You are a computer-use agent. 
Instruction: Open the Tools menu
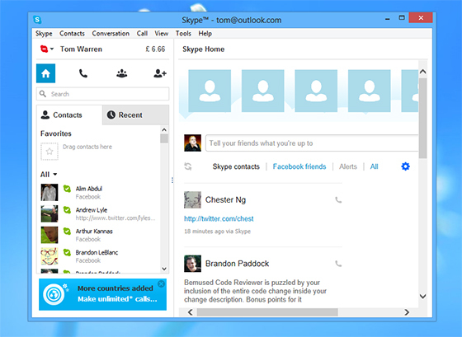(x=183, y=34)
